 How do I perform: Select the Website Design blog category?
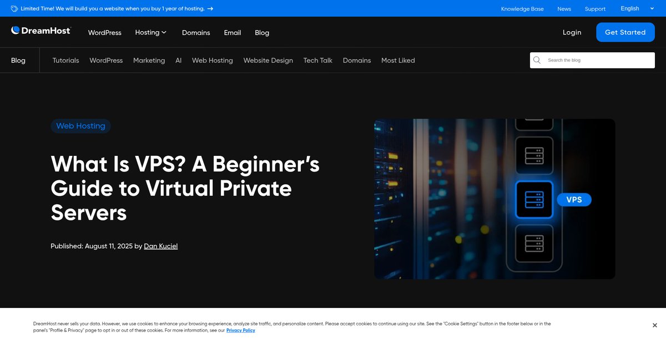pyautogui.click(x=268, y=60)
